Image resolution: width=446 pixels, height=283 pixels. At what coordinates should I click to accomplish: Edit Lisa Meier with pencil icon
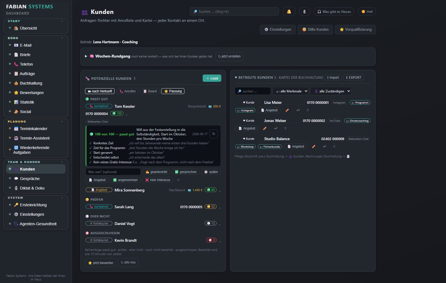pos(287,110)
